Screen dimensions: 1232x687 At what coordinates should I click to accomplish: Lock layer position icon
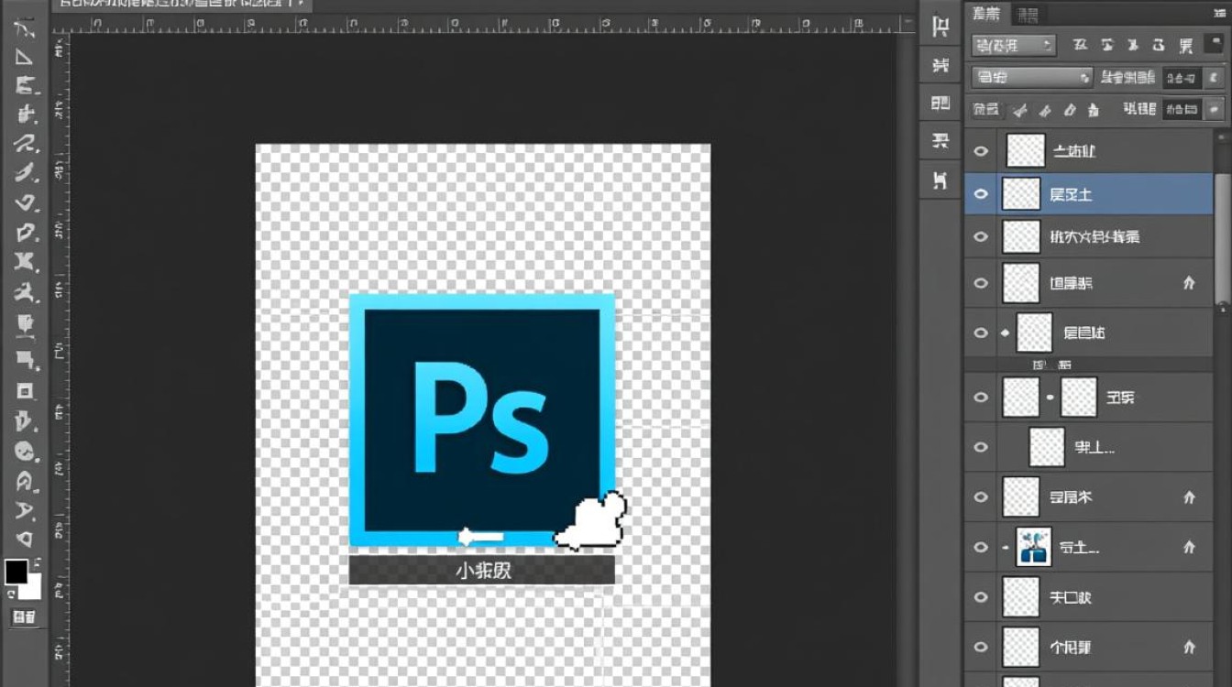[x=1069, y=110]
